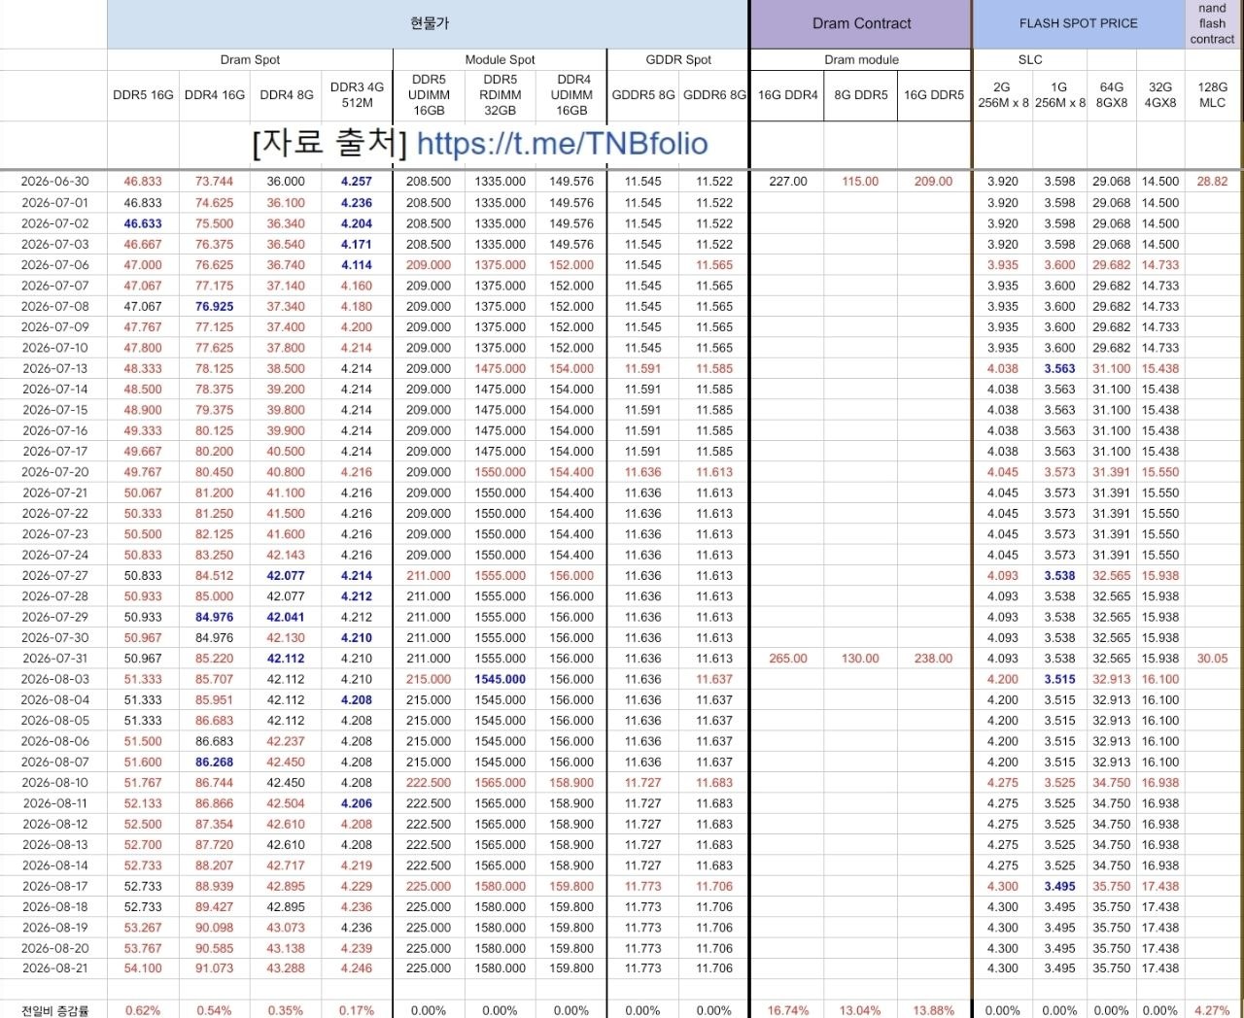Click the nand flash contract header
Screen dimensions: 1244x1018
pos(1213,24)
